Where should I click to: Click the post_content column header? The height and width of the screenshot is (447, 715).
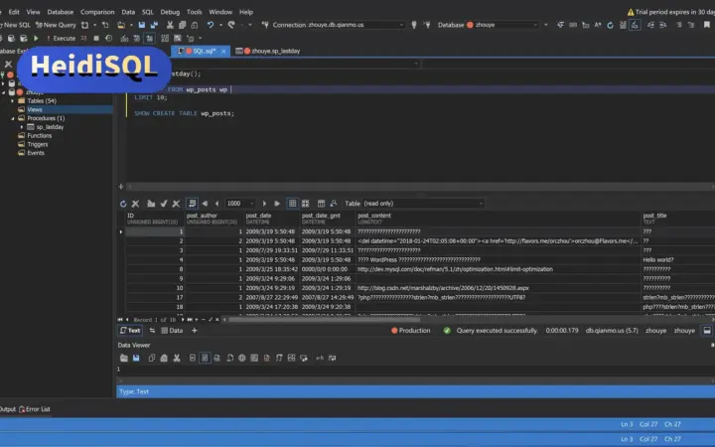pos(498,219)
